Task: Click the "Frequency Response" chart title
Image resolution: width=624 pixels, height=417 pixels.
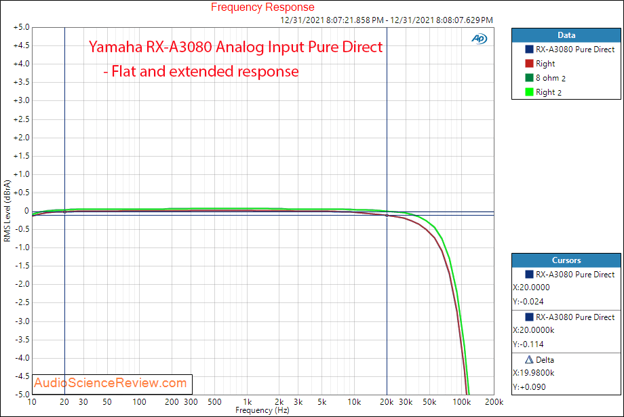Action: (262, 7)
